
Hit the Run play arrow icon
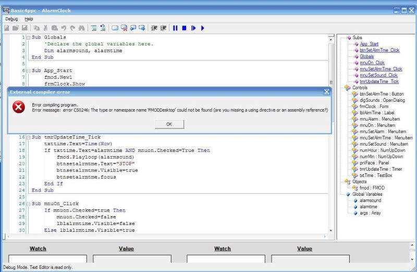[203, 28]
